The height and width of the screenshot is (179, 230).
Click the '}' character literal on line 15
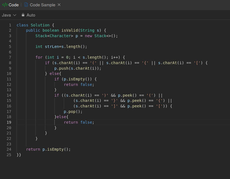114,101
